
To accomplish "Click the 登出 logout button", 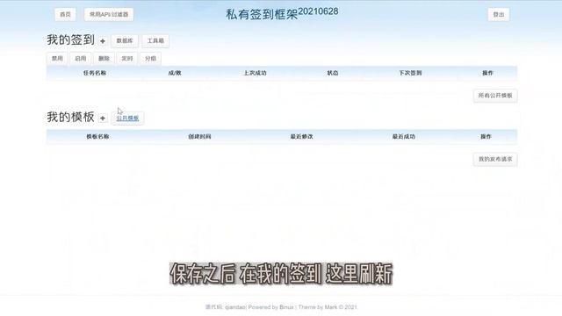I will click(x=499, y=14).
